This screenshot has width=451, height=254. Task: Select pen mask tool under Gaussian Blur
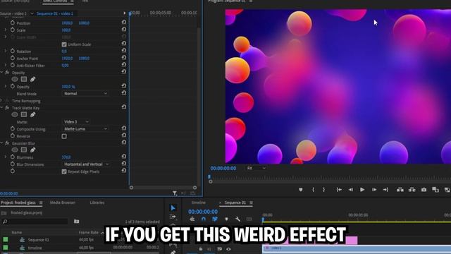click(33, 150)
